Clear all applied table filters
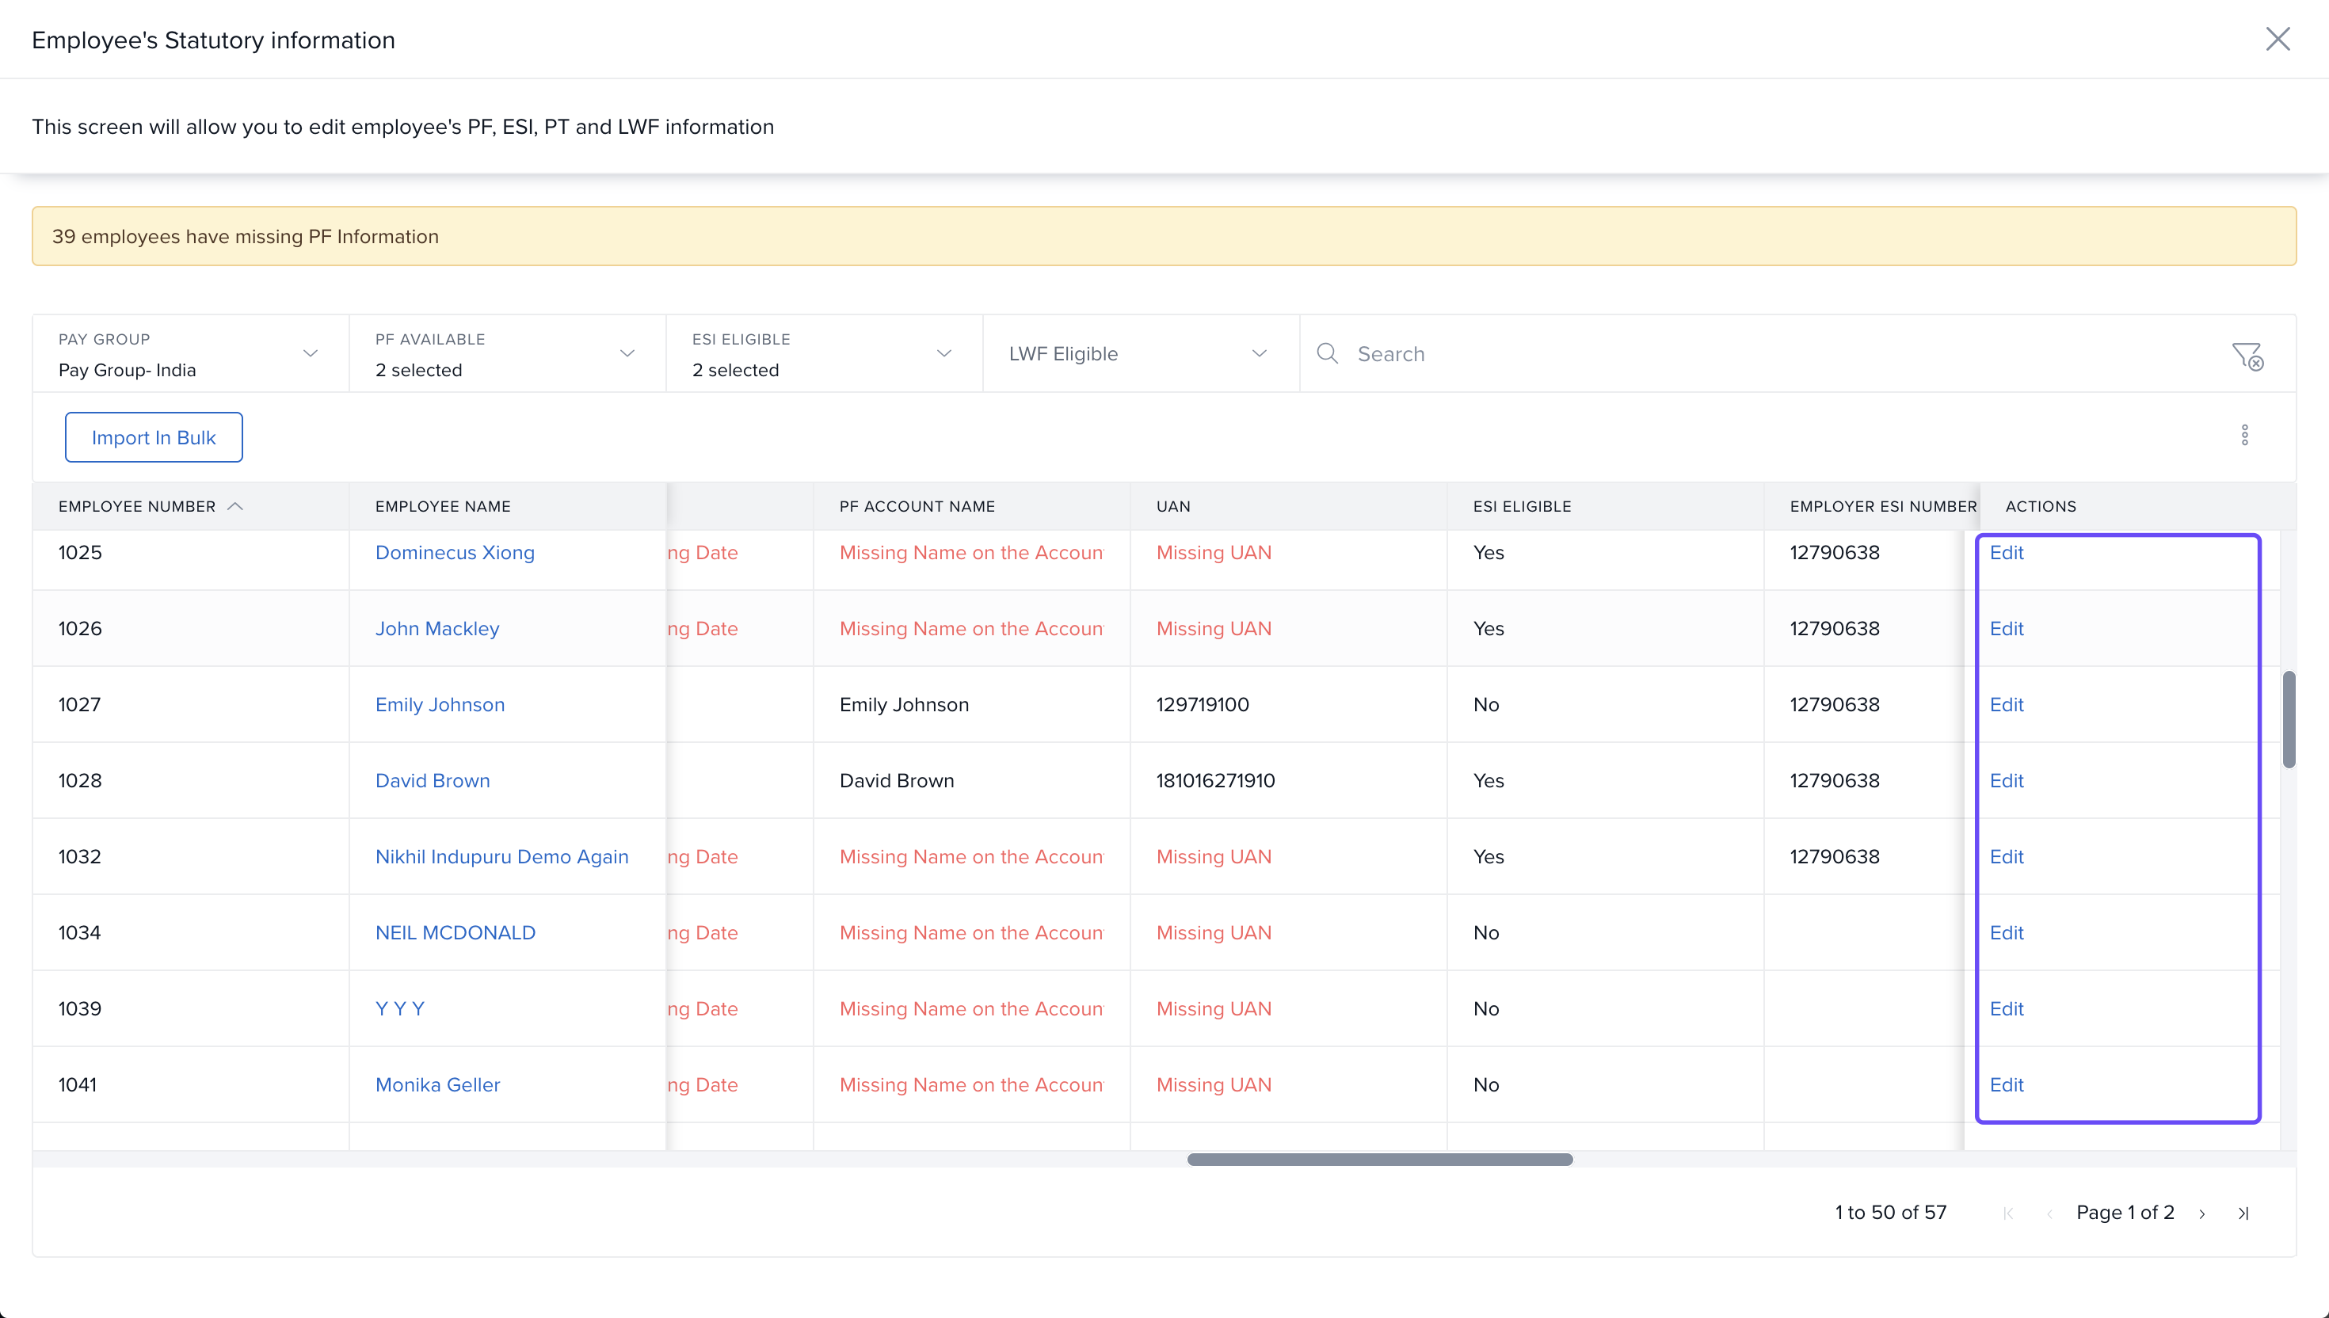 [x=2247, y=356]
